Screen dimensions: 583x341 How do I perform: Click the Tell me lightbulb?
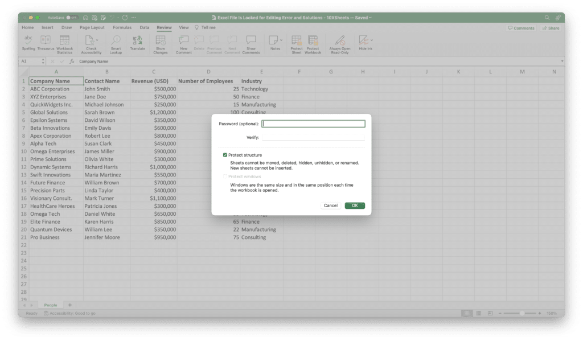(196, 27)
